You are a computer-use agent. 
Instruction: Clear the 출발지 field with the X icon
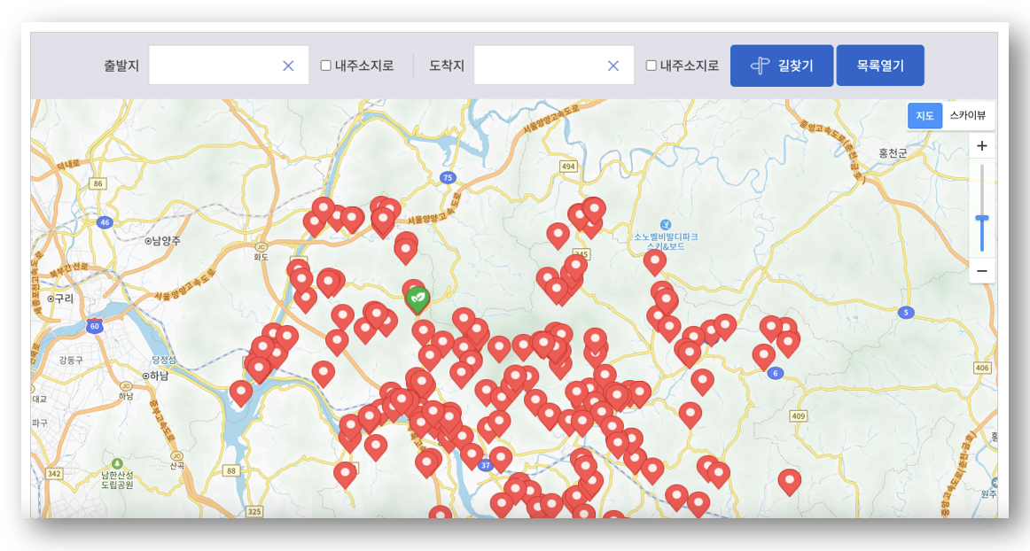tap(289, 65)
